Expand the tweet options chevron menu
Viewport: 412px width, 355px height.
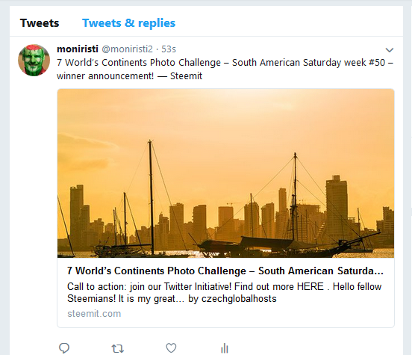[x=389, y=50]
